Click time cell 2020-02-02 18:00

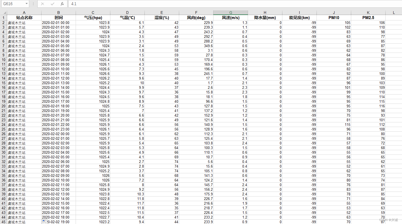[58, 217]
